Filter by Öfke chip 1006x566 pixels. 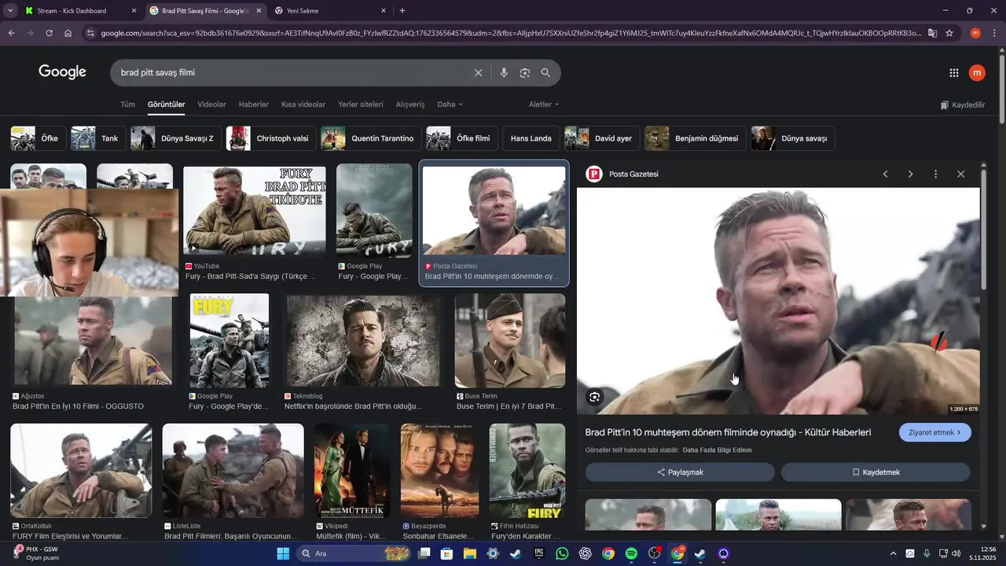[37, 138]
